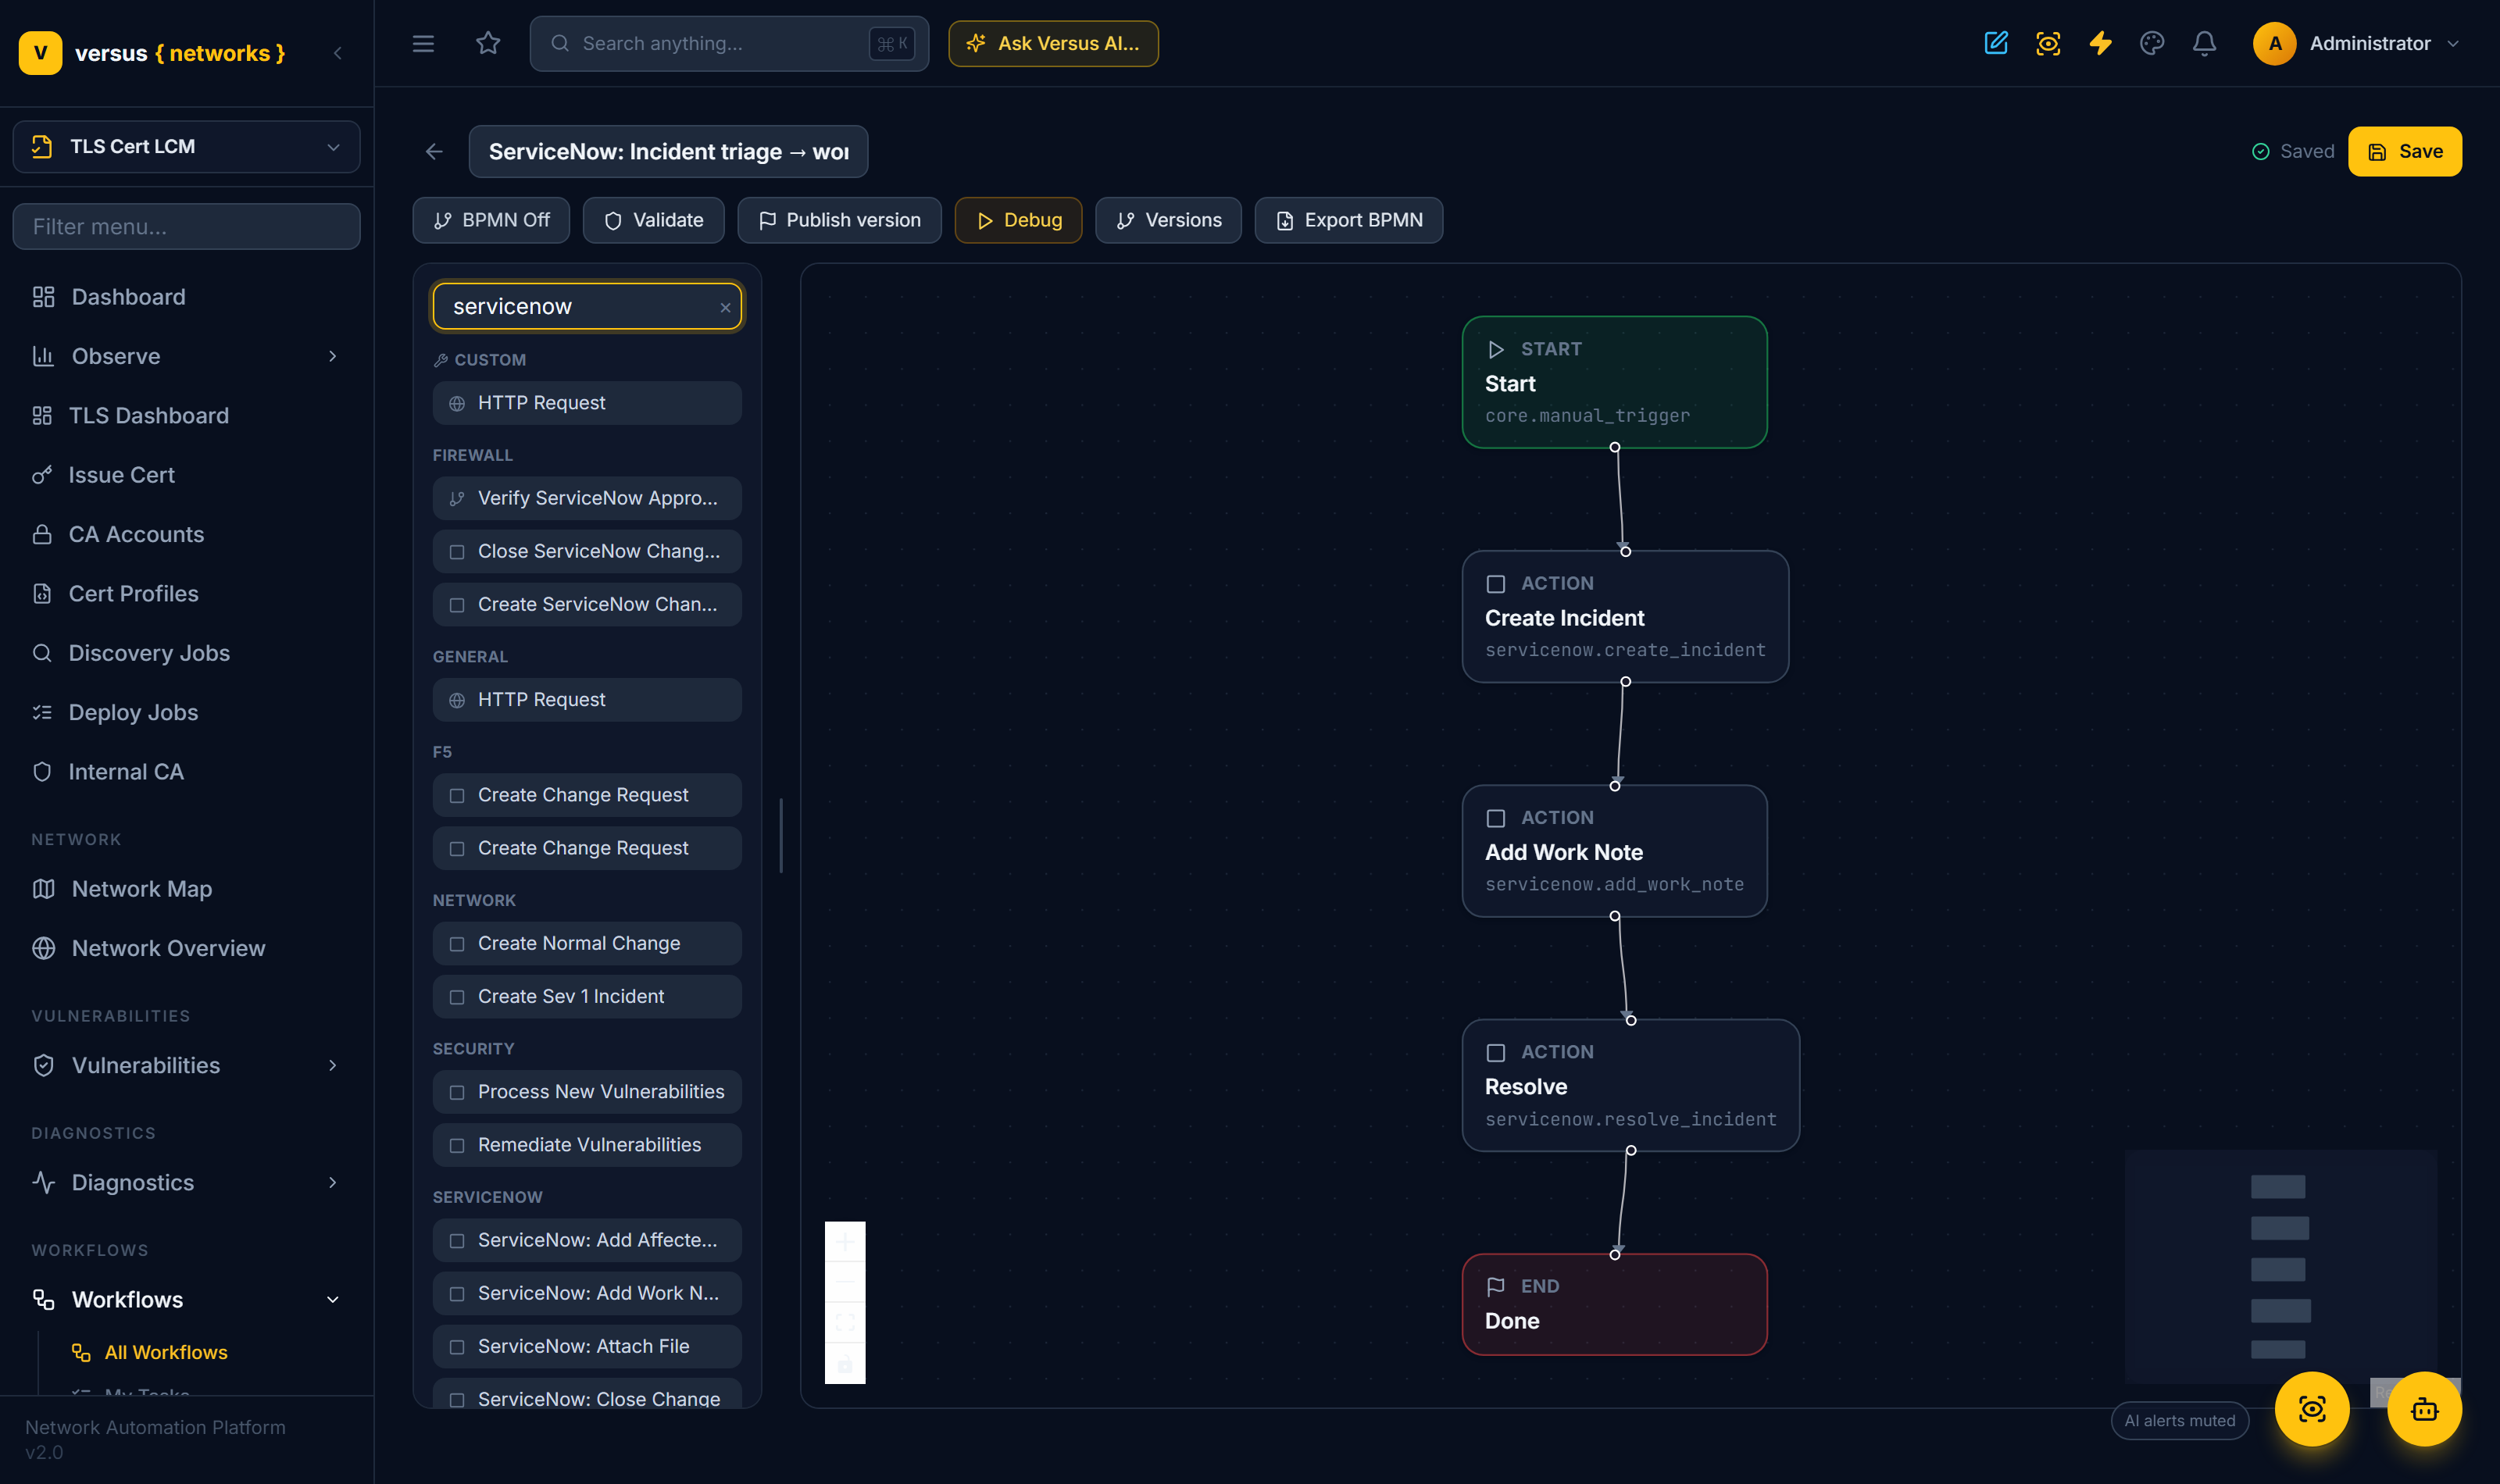Open the Administrator account dropdown arrow
This screenshot has width=2500, height=1484.
point(2452,43)
